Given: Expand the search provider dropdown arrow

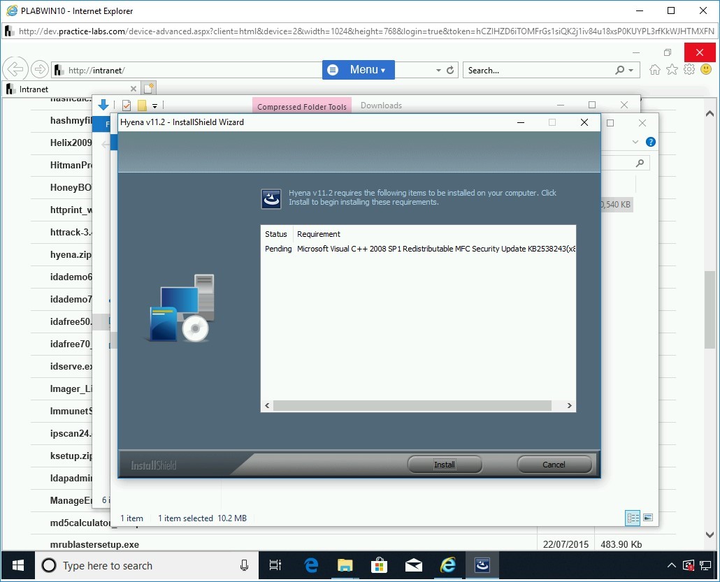Looking at the screenshot, I should (x=631, y=71).
